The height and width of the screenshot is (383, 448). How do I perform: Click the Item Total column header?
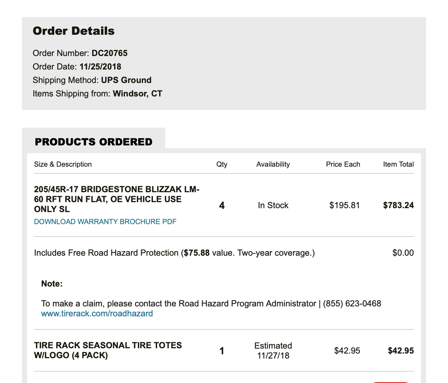tap(398, 164)
